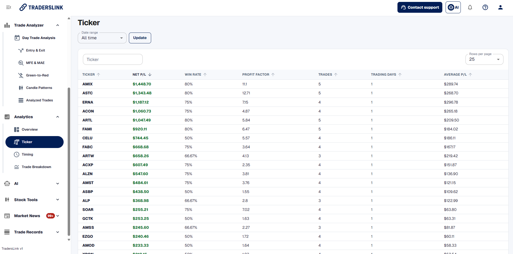
Task: Click trading days link for CELU
Action: click(372, 138)
